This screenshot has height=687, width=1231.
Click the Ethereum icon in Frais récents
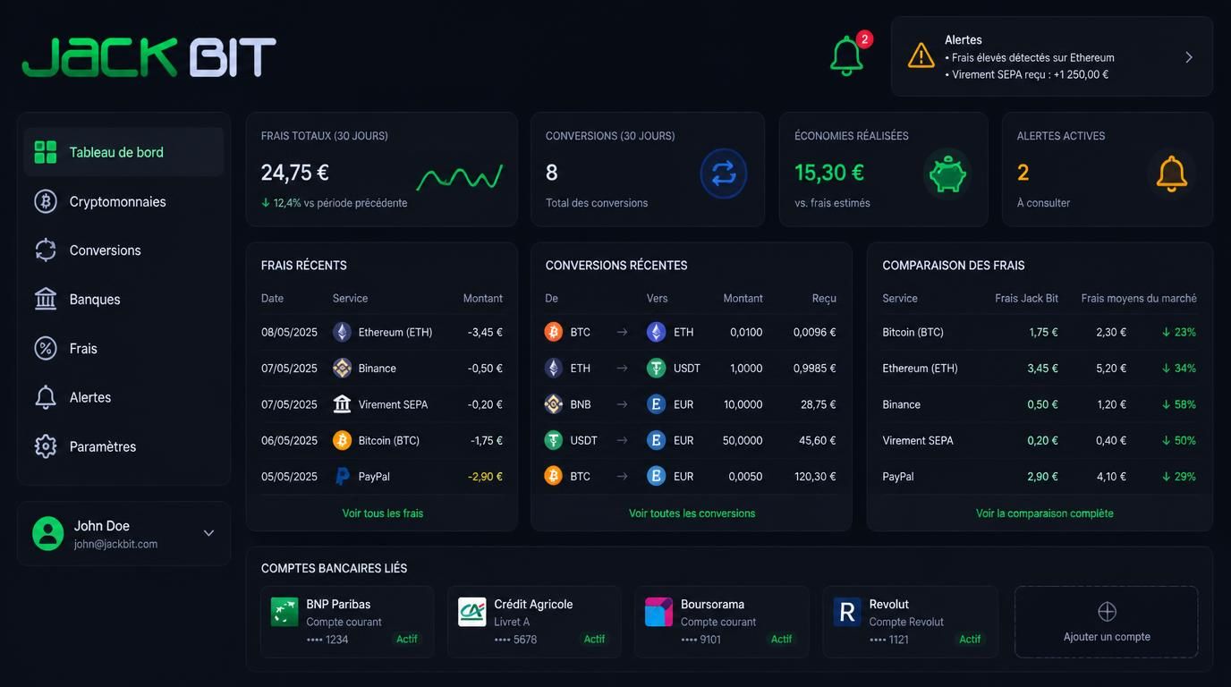[x=342, y=332]
